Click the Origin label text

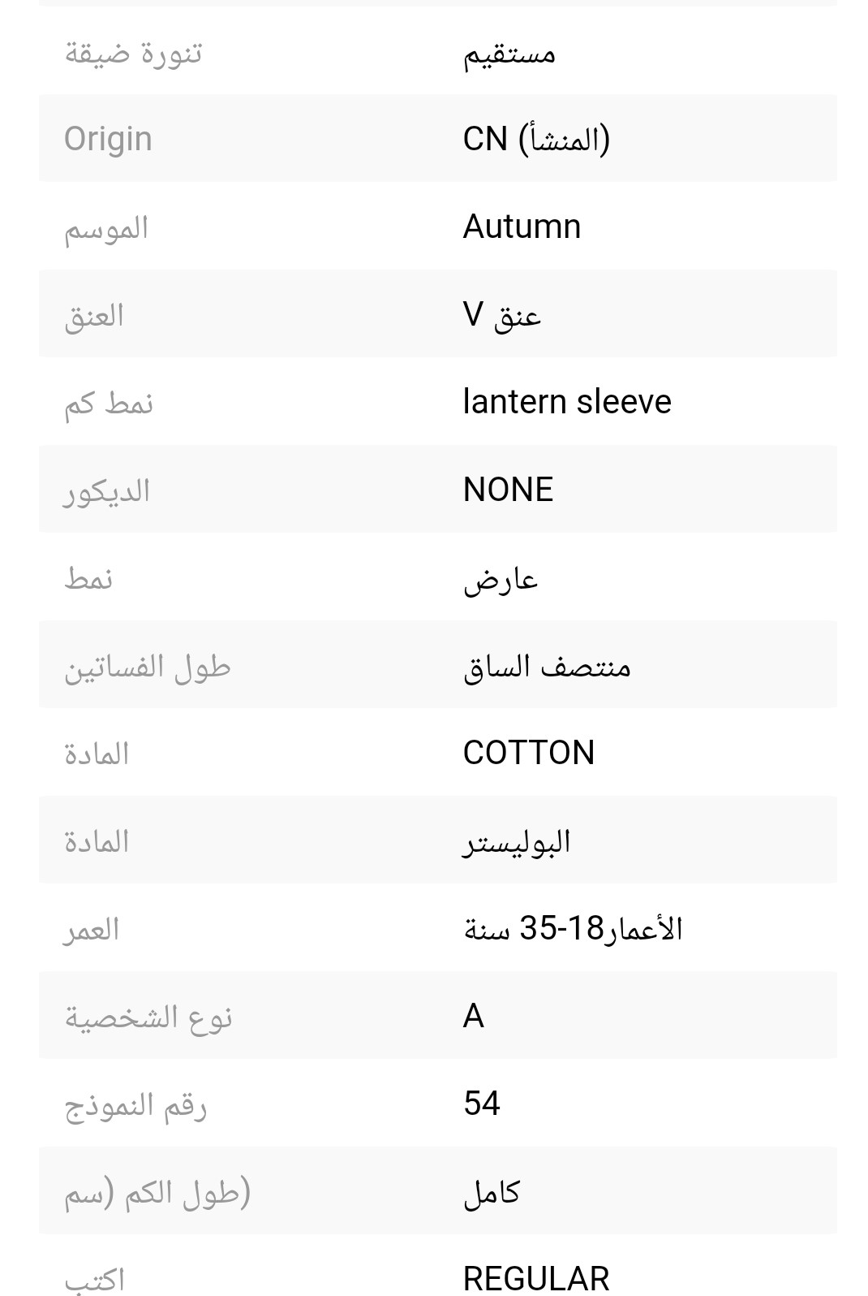(x=108, y=139)
